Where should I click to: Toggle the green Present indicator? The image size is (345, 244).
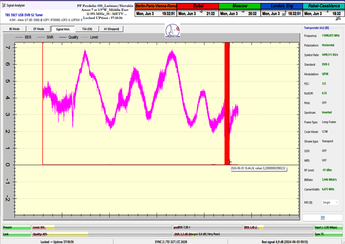tap(16, 227)
